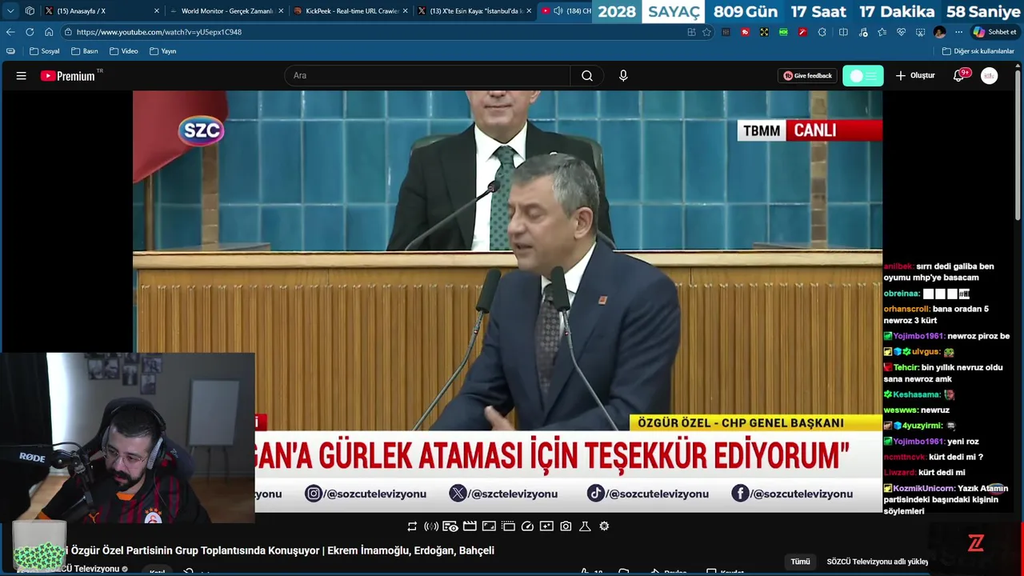Open the browser profile picture
1024x576 pixels.
[x=939, y=32]
